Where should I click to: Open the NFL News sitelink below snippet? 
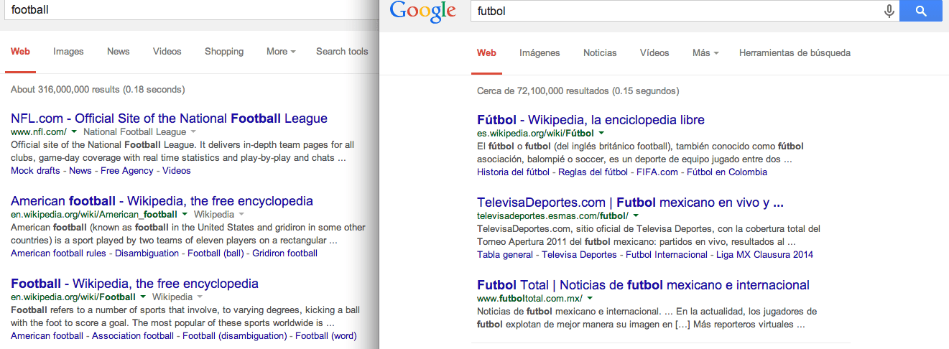[80, 171]
